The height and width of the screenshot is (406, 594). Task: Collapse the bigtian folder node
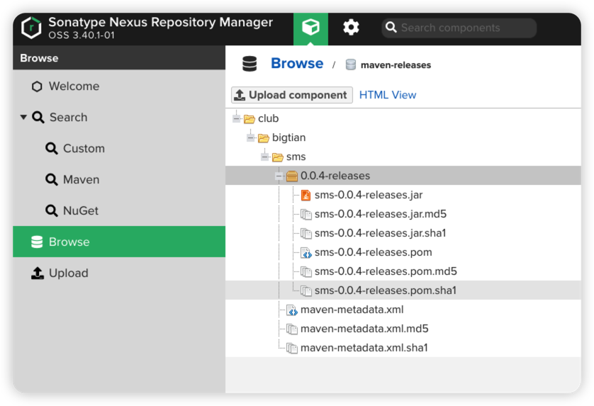click(x=250, y=138)
